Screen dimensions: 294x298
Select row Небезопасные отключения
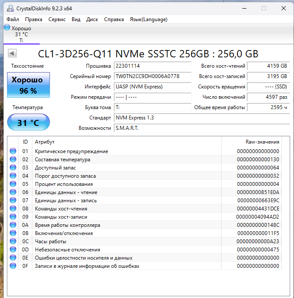coord(145,249)
